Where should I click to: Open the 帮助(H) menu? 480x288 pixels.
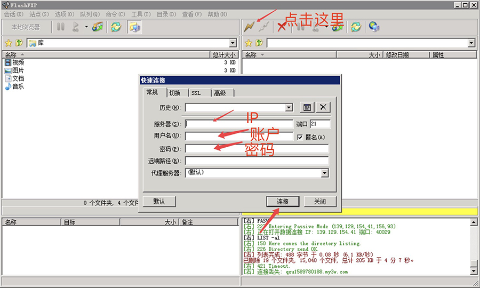[x=218, y=14]
